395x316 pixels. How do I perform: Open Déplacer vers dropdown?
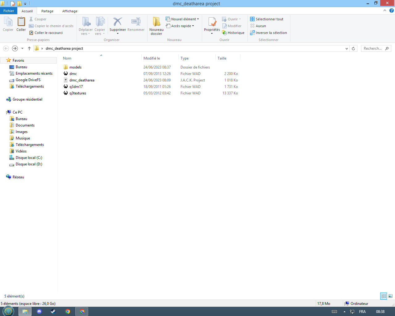pos(85,26)
